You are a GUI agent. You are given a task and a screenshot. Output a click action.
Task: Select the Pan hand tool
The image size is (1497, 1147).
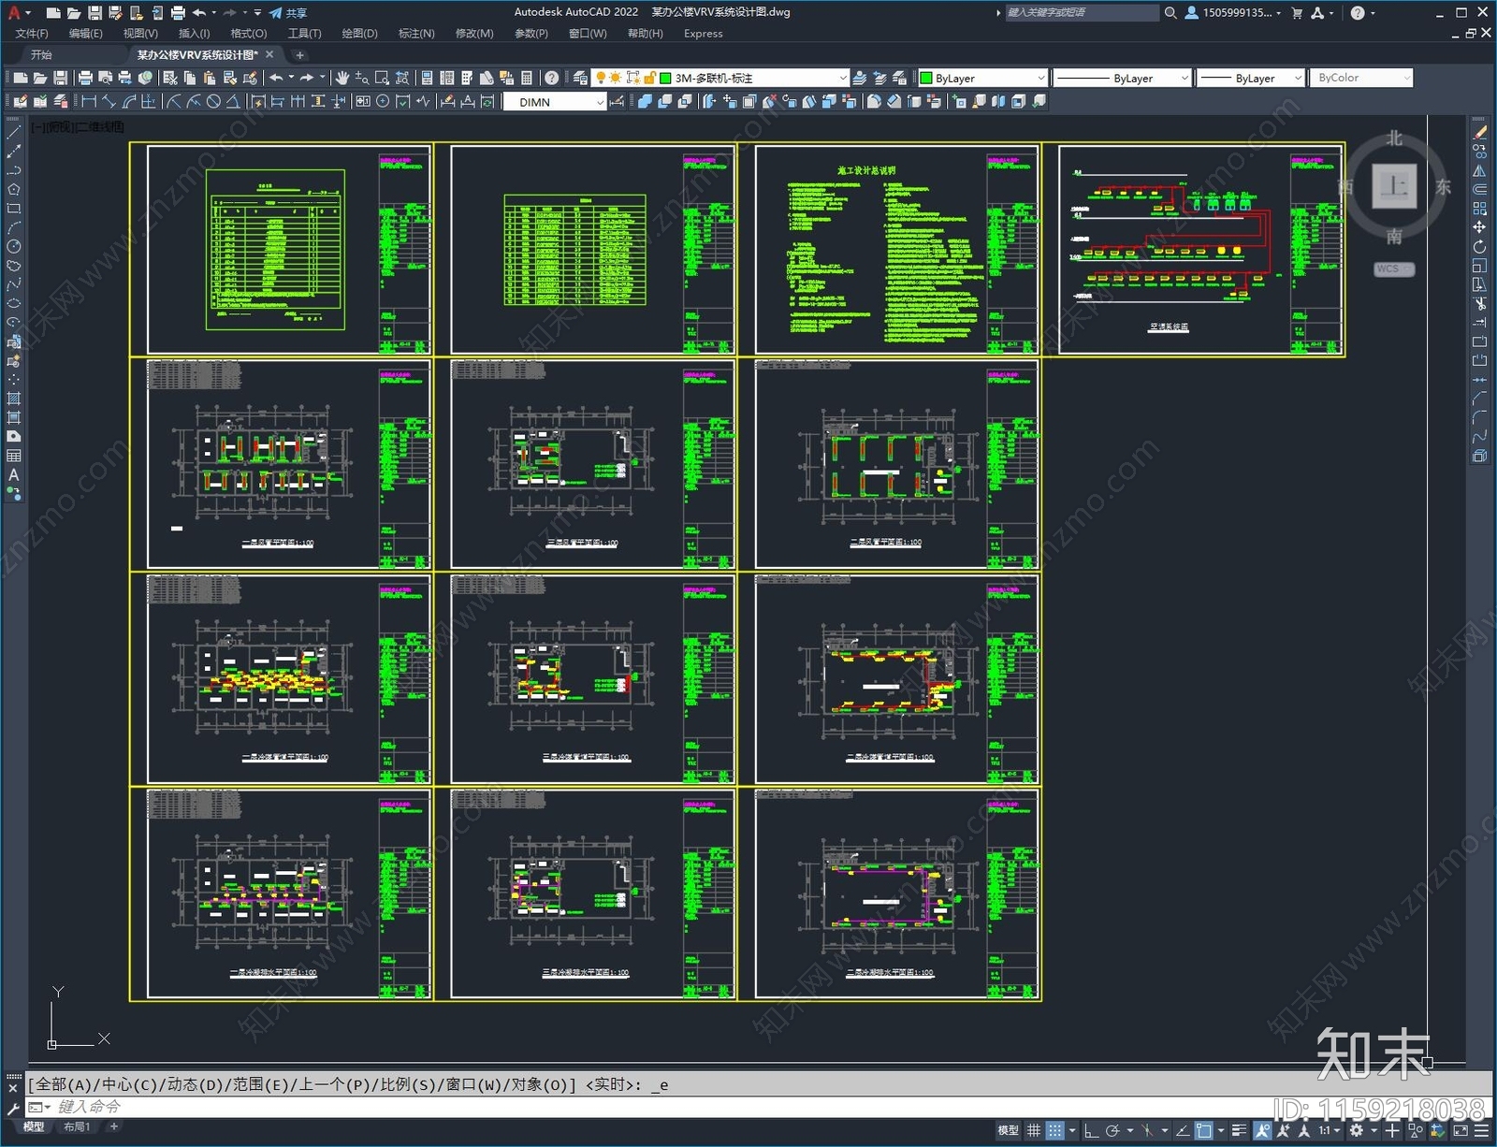pyautogui.click(x=342, y=78)
